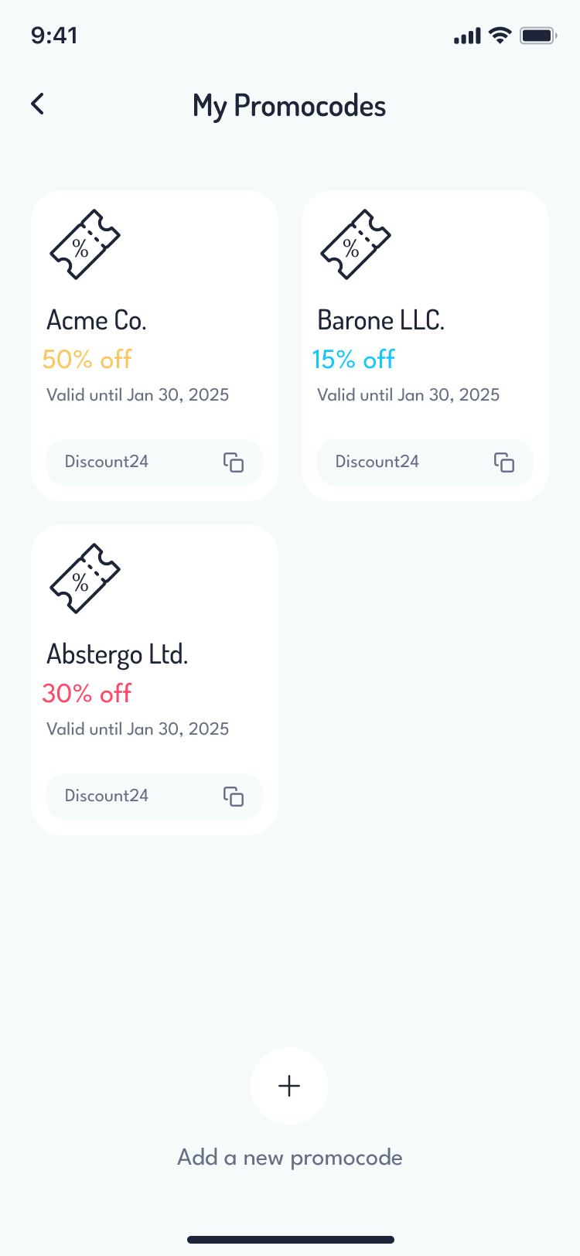The height and width of the screenshot is (1256, 580).
Task: Click the "Add a new promocode" label
Action: (290, 1157)
